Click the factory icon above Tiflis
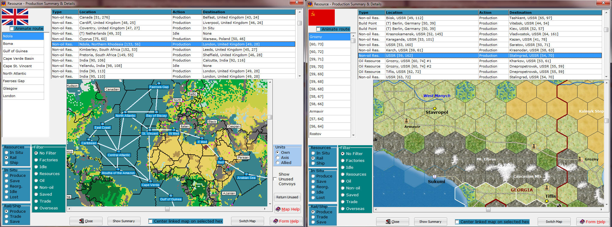Image resolution: width=612 pixels, height=227 pixels. tap(546, 188)
